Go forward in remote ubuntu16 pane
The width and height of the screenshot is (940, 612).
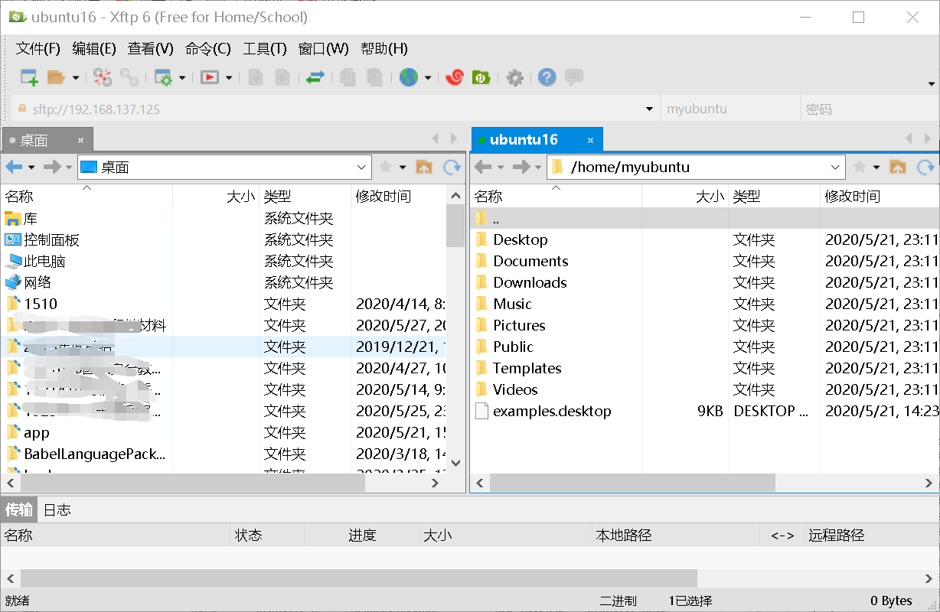521,167
